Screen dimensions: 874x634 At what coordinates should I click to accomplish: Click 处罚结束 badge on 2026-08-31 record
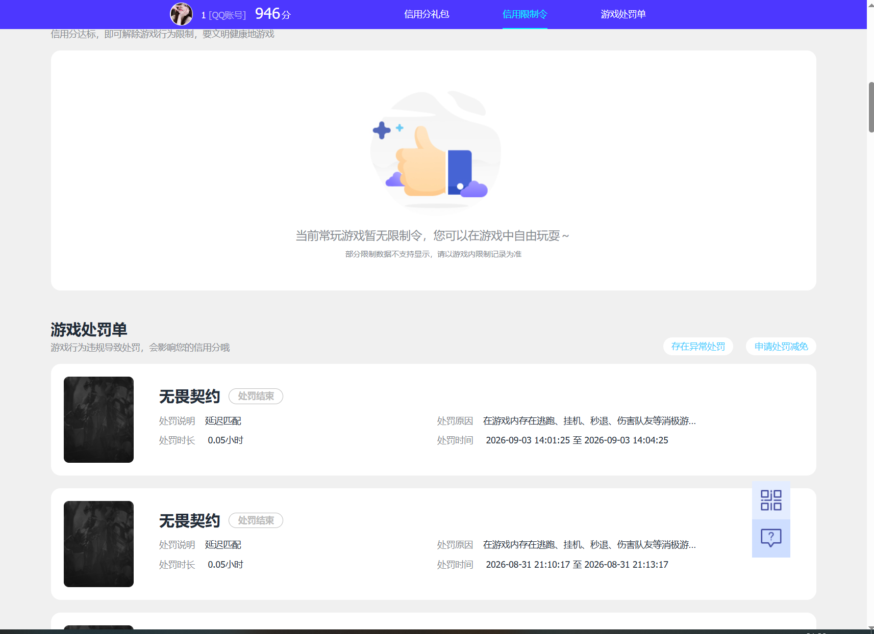click(x=256, y=520)
